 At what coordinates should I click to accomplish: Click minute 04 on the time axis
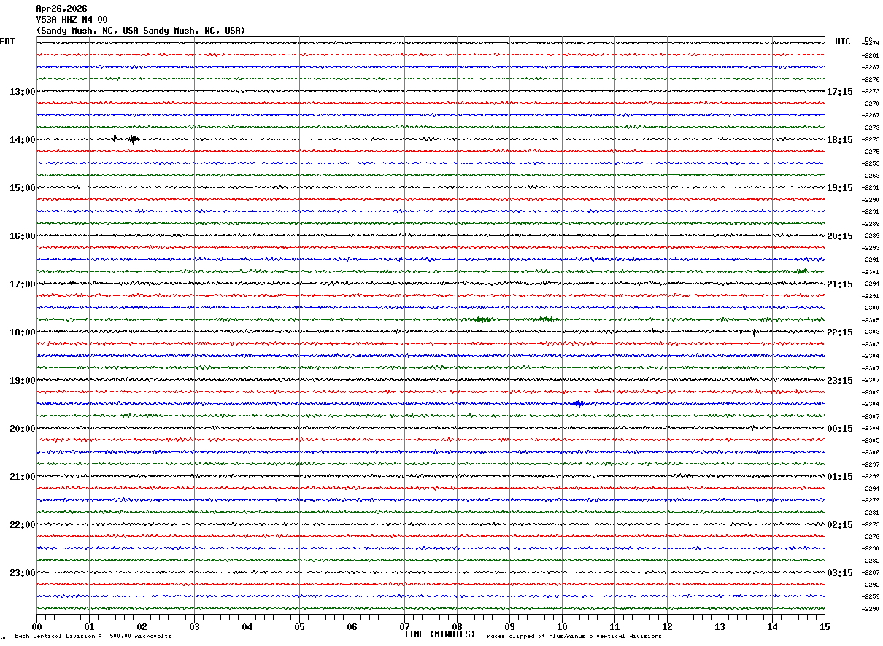[x=247, y=626]
